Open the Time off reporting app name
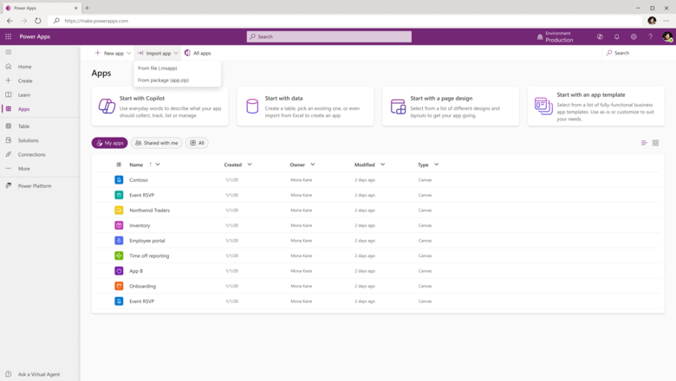Viewport: 676px width, 381px height. (149, 255)
